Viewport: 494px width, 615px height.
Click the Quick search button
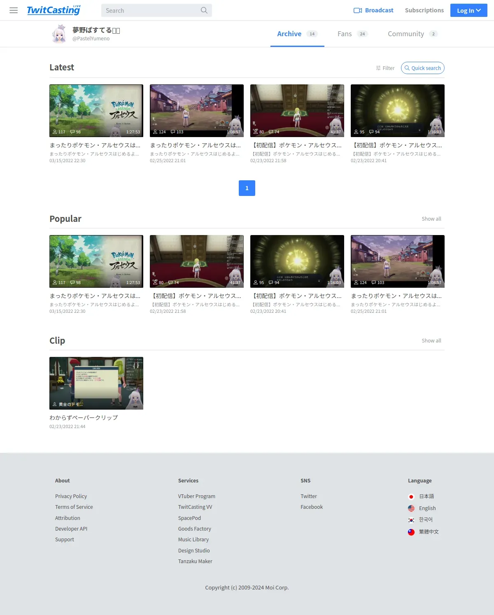pos(423,68)
